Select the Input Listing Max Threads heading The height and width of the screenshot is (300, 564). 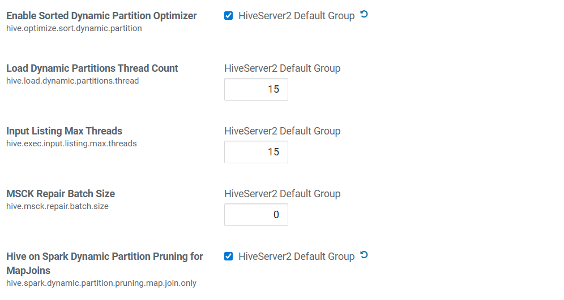[x=64, y=131]
